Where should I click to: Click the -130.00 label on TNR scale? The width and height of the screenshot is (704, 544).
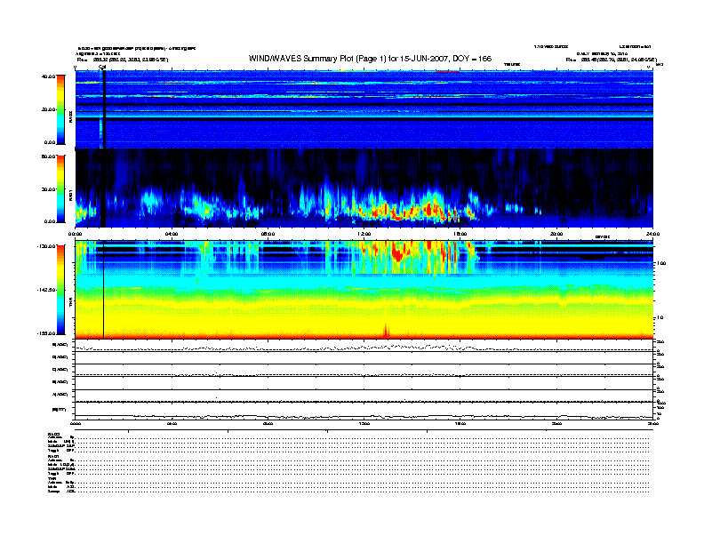47,246
